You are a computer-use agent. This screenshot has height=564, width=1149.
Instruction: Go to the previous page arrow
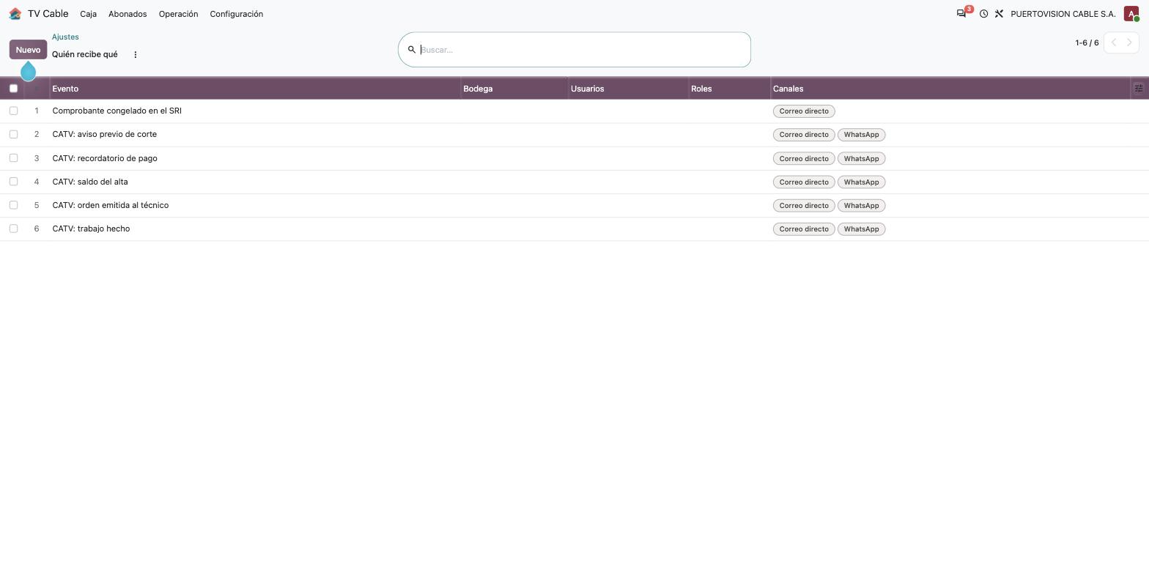[x=1114, y=42]
